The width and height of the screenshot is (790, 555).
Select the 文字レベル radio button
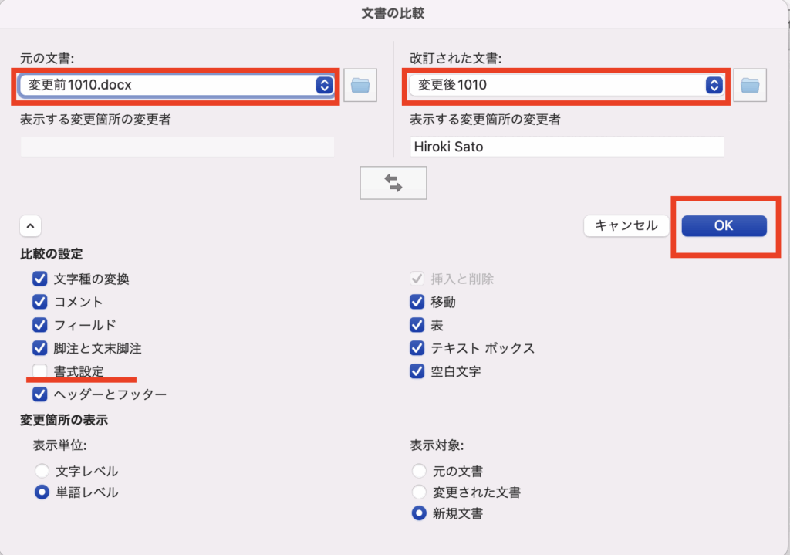(x=42, y=471)
